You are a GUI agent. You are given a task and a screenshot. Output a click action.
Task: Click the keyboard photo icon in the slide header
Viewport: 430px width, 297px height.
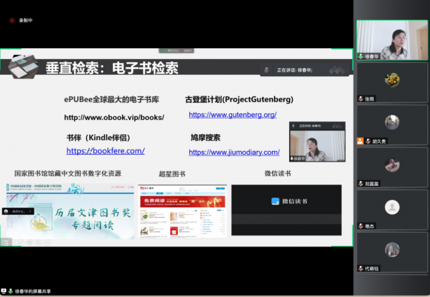22,67
